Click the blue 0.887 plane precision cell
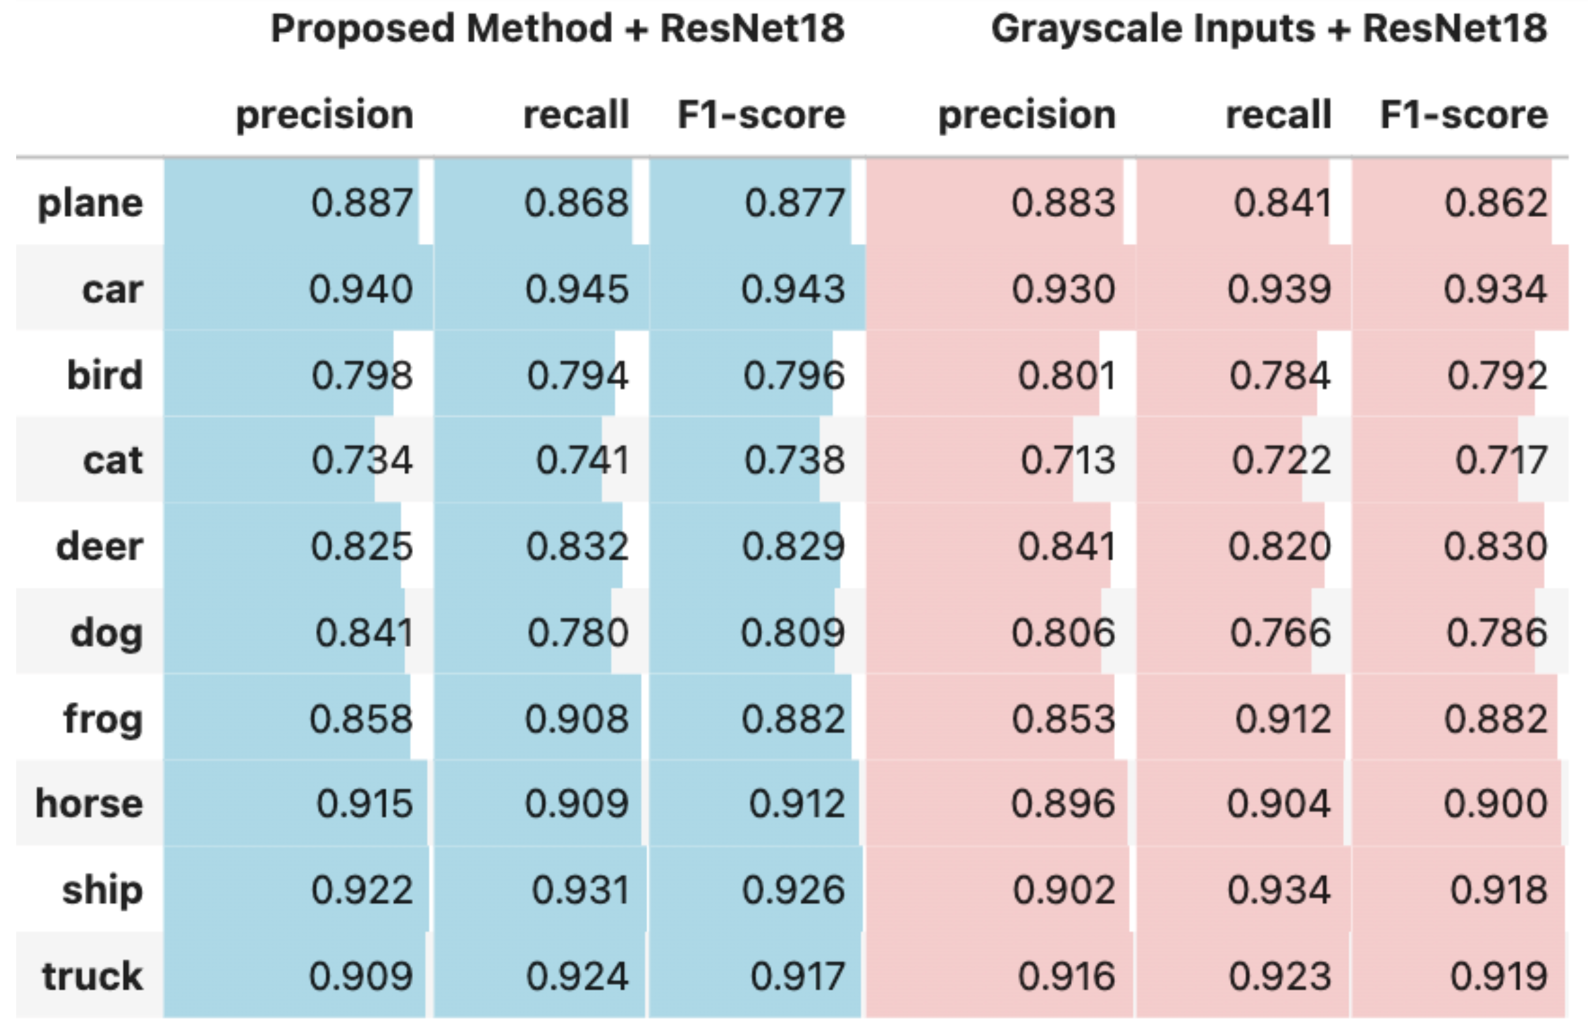The image size is (1588, 1035). [x=362, y=203]
